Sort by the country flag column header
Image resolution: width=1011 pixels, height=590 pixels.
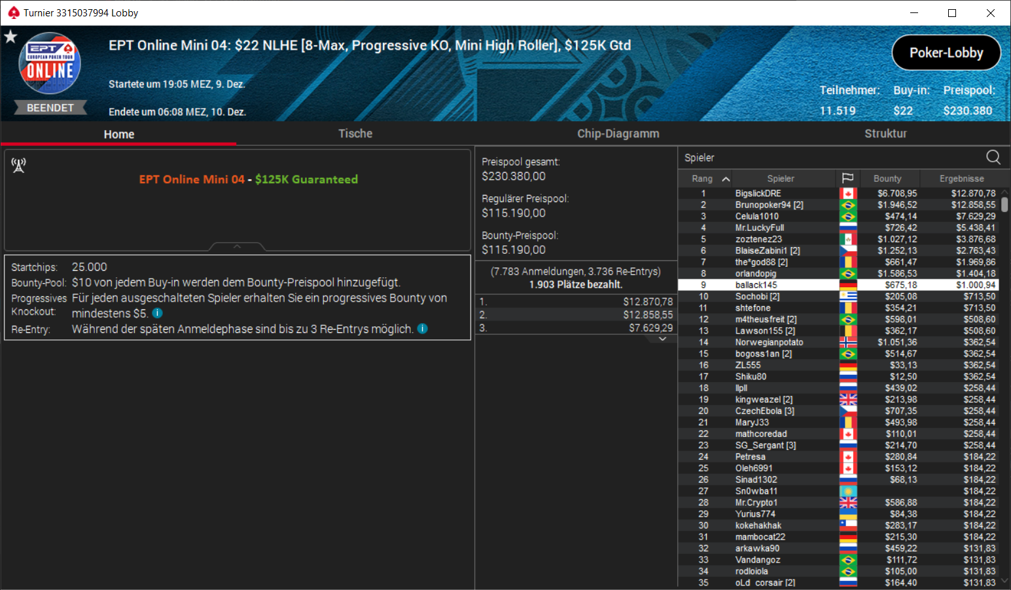click(847, 178)
